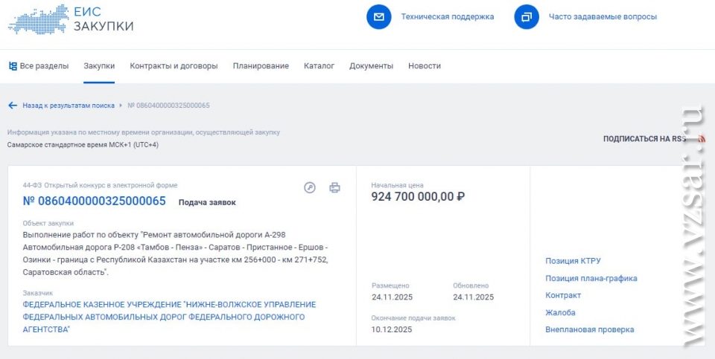
Task: Open the 'Внеплановая проверка' link
Action: (589, 329)
